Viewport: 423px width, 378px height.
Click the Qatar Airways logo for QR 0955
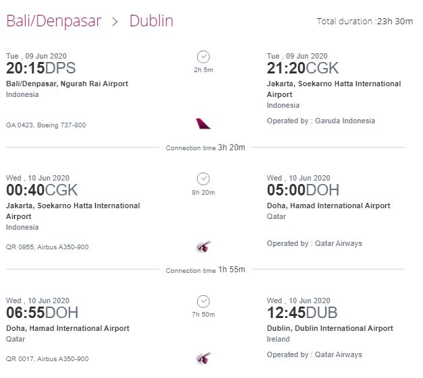(x=204, y=247)
